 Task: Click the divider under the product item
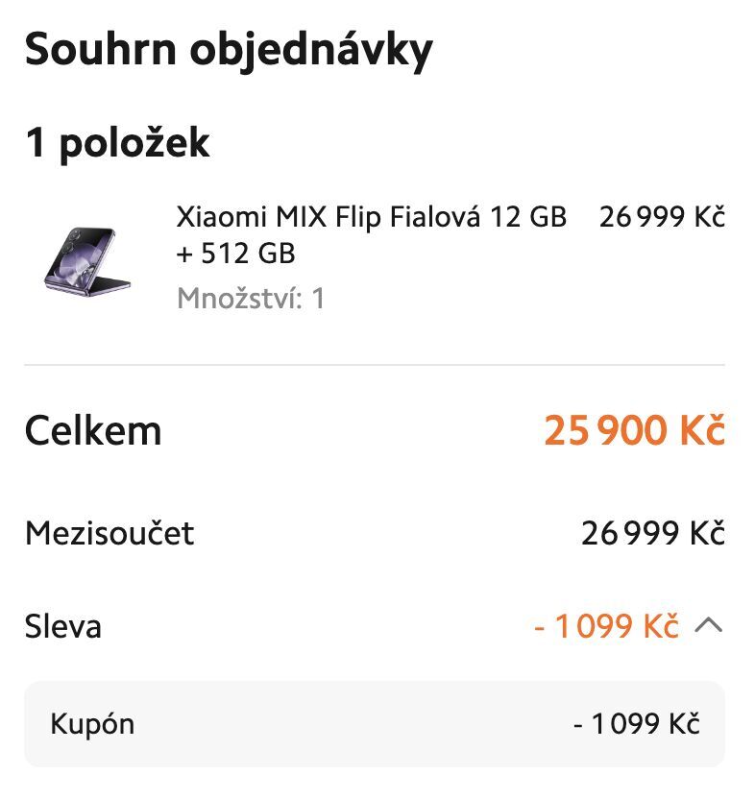coord(377,363)
